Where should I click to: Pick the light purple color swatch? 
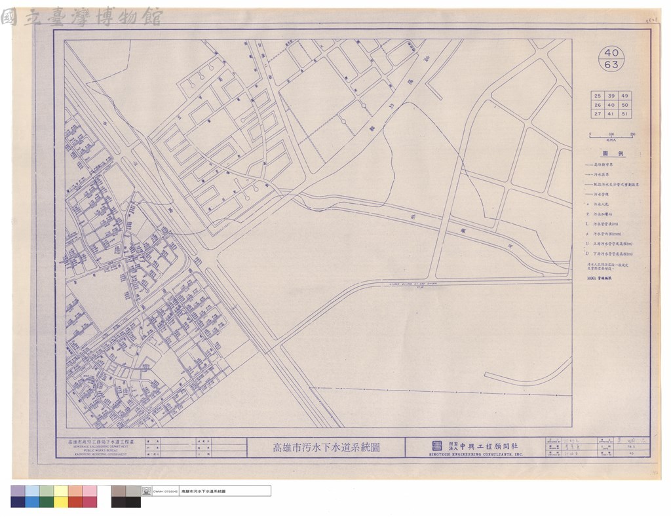(18, 491)
